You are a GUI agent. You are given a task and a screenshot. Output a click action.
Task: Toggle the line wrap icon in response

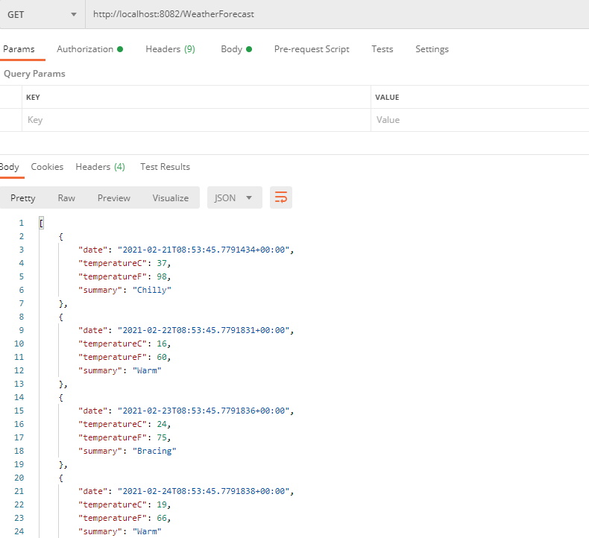pos(281,197)
